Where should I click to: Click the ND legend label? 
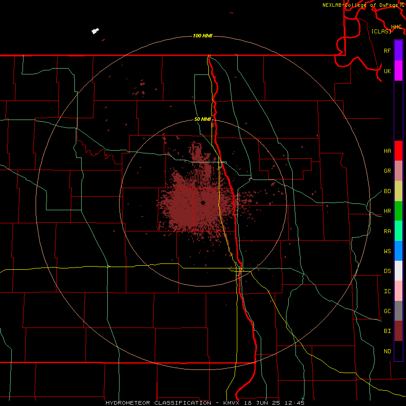pos(387,351)
